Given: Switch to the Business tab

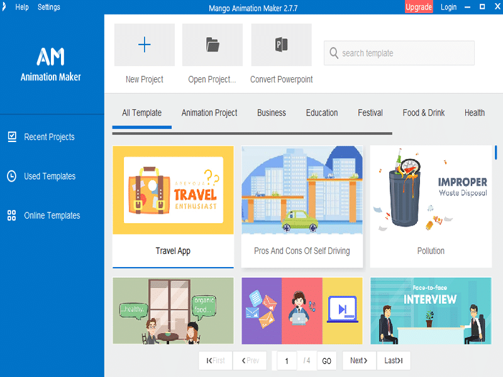Looking at the screenshot, I should [272, 113].
